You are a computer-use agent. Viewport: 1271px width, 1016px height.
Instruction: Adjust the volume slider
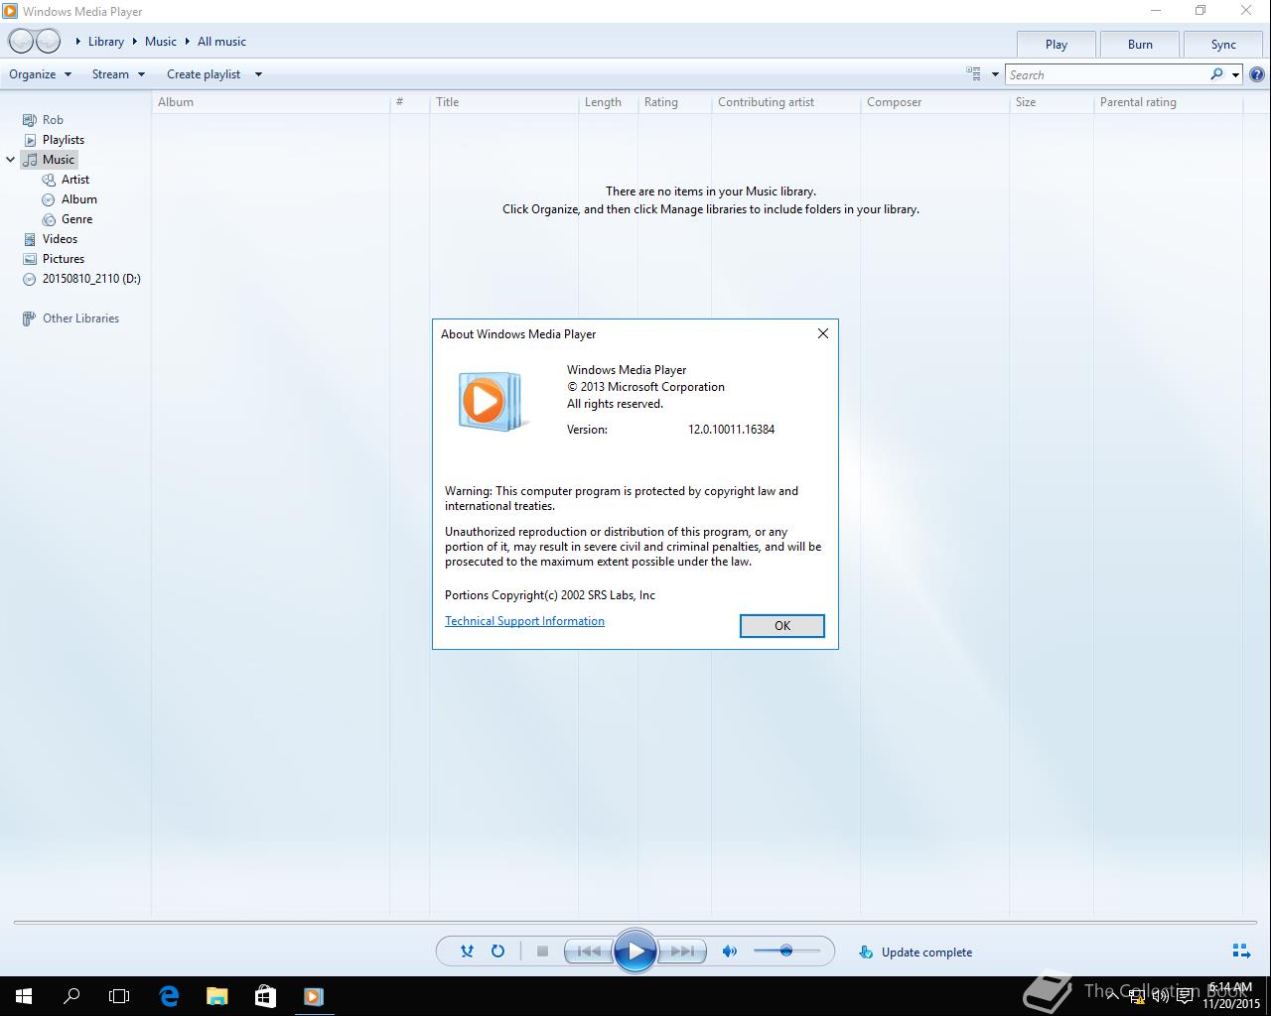pos(786,951)
